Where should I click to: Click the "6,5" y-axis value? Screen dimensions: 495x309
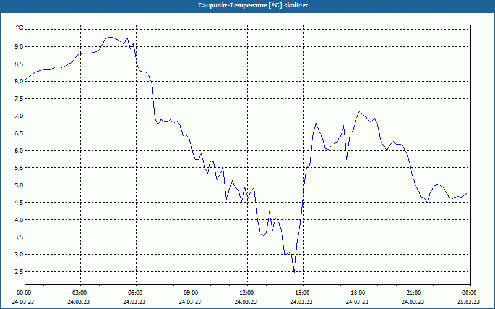(x=19, y=133)
